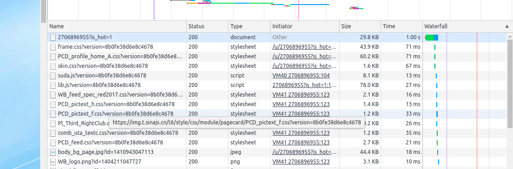Open VM41 initiator link for WB_logo.png
This screenshot has height=169, width=513.
[301, 162]
